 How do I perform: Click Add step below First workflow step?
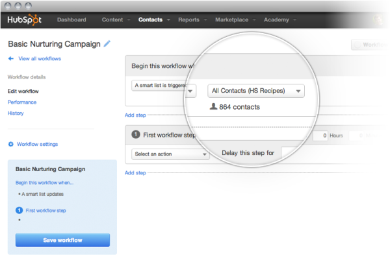tap(135, 172)
